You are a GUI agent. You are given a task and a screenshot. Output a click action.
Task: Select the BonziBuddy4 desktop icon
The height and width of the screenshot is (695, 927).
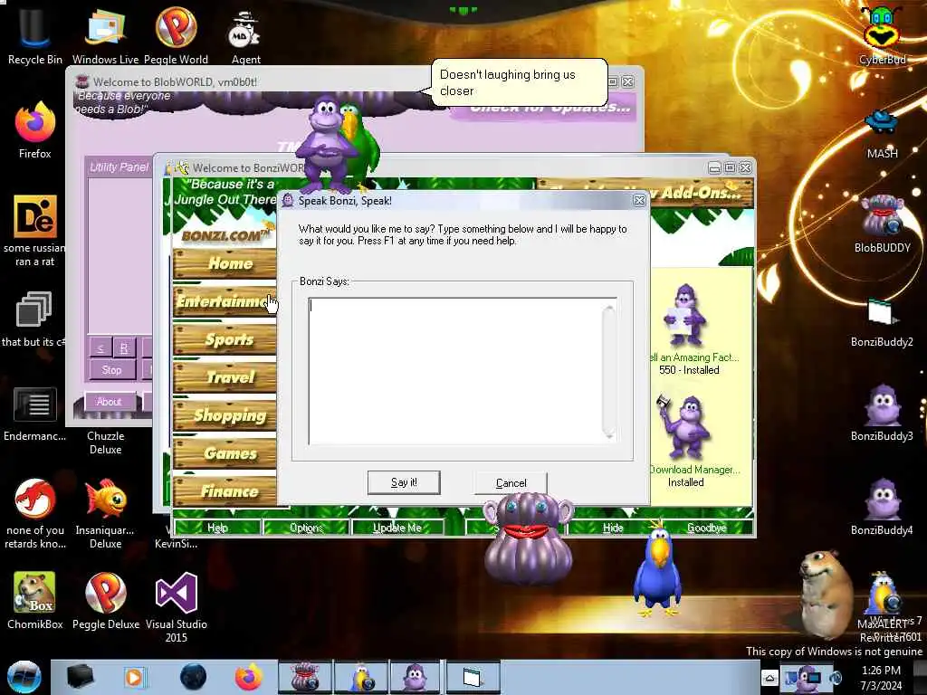click(882, 507)
